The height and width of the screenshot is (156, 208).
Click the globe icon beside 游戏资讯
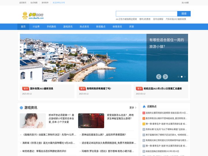[21, 108]
